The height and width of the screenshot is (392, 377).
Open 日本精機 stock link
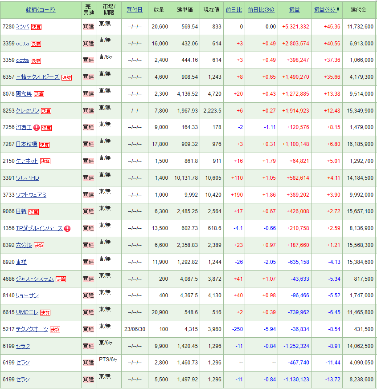point(27,144)
